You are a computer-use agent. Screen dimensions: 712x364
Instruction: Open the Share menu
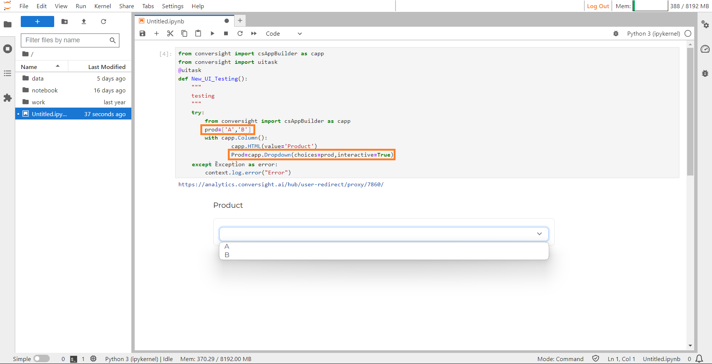click(x=127, y=6)
